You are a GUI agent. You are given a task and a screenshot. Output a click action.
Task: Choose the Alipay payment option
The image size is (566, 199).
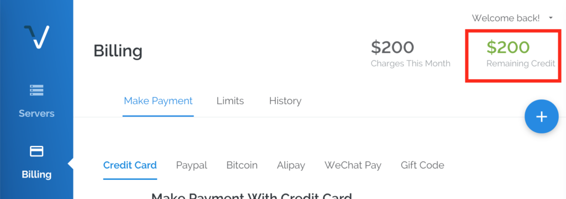(x=291, y=165)
